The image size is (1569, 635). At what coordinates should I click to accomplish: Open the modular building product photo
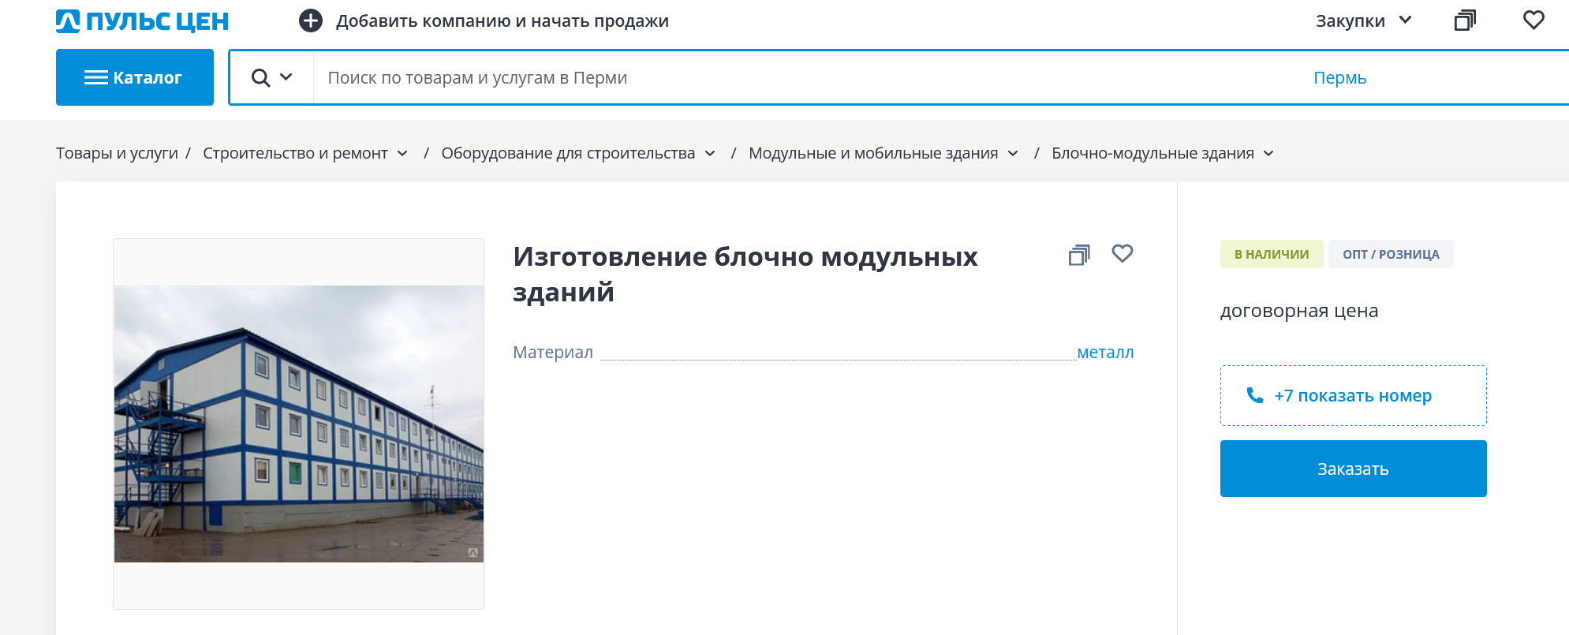[299, 424]
